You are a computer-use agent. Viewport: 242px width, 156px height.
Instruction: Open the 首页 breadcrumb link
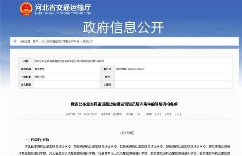pyautogui.click(x=35, y=41)
